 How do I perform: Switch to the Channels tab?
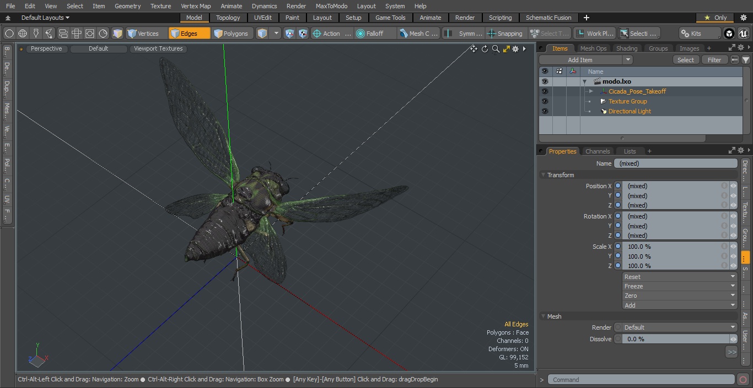598,151
